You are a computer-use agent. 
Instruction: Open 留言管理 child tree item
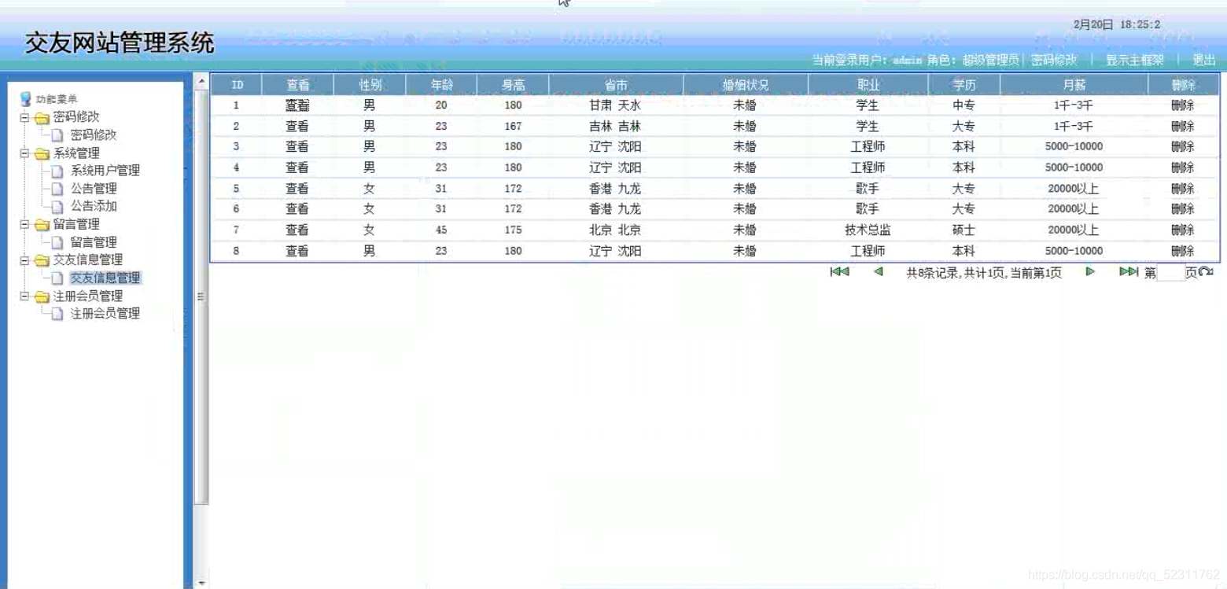(x=94, y=242)
